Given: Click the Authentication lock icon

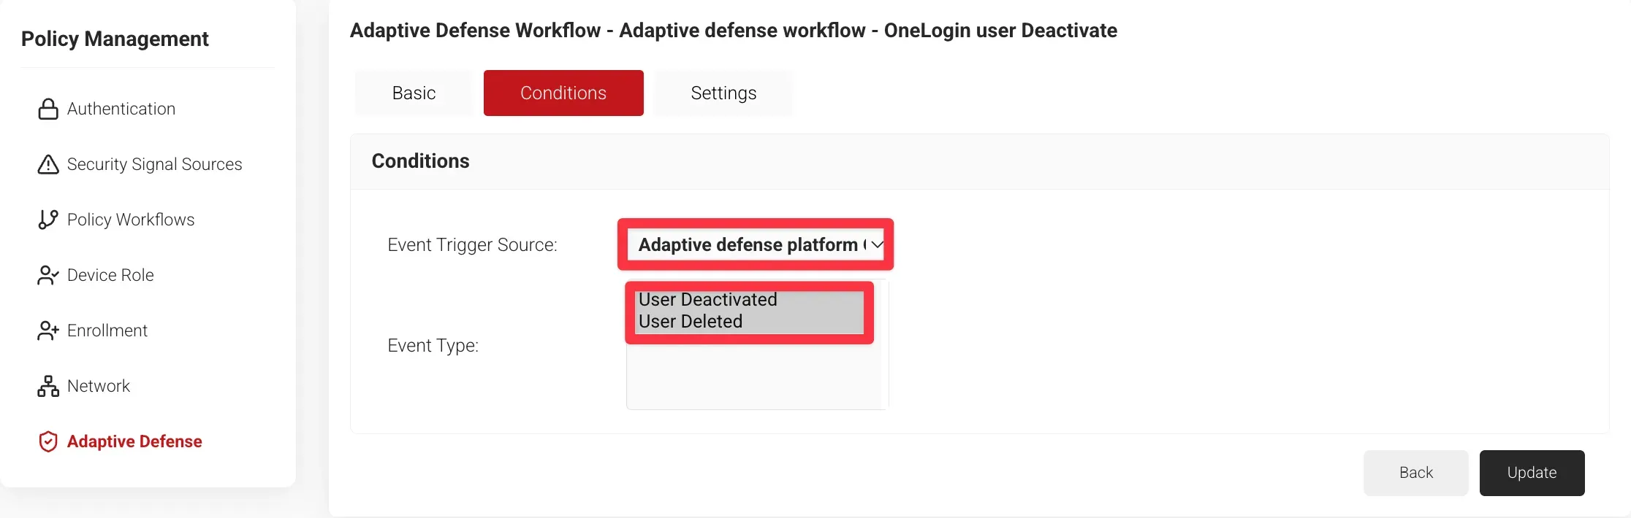Looking at the screenshot, I should tap(48, 109).
